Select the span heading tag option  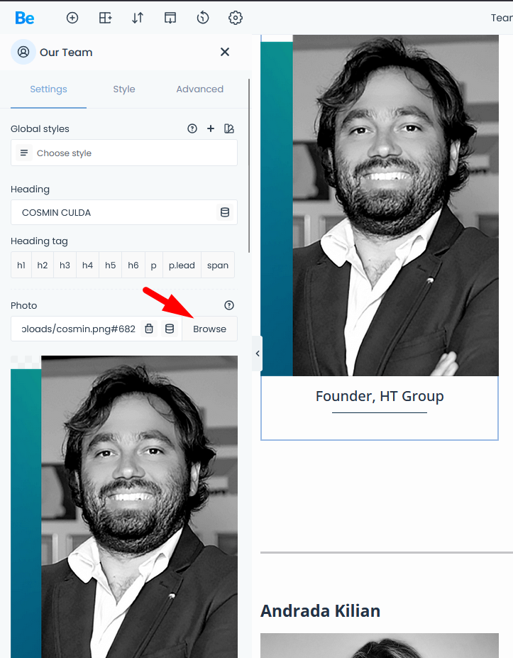(218, 265)
